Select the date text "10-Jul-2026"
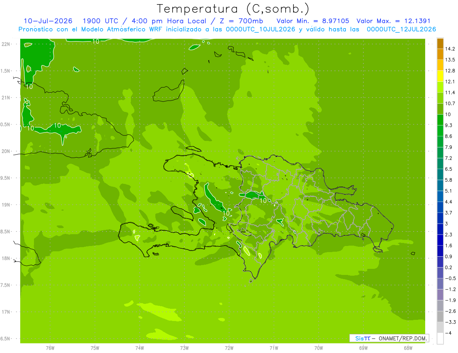458x353 pixels. 48,21
